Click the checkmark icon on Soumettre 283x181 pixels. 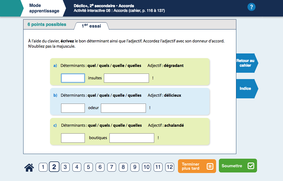[251, 166]
